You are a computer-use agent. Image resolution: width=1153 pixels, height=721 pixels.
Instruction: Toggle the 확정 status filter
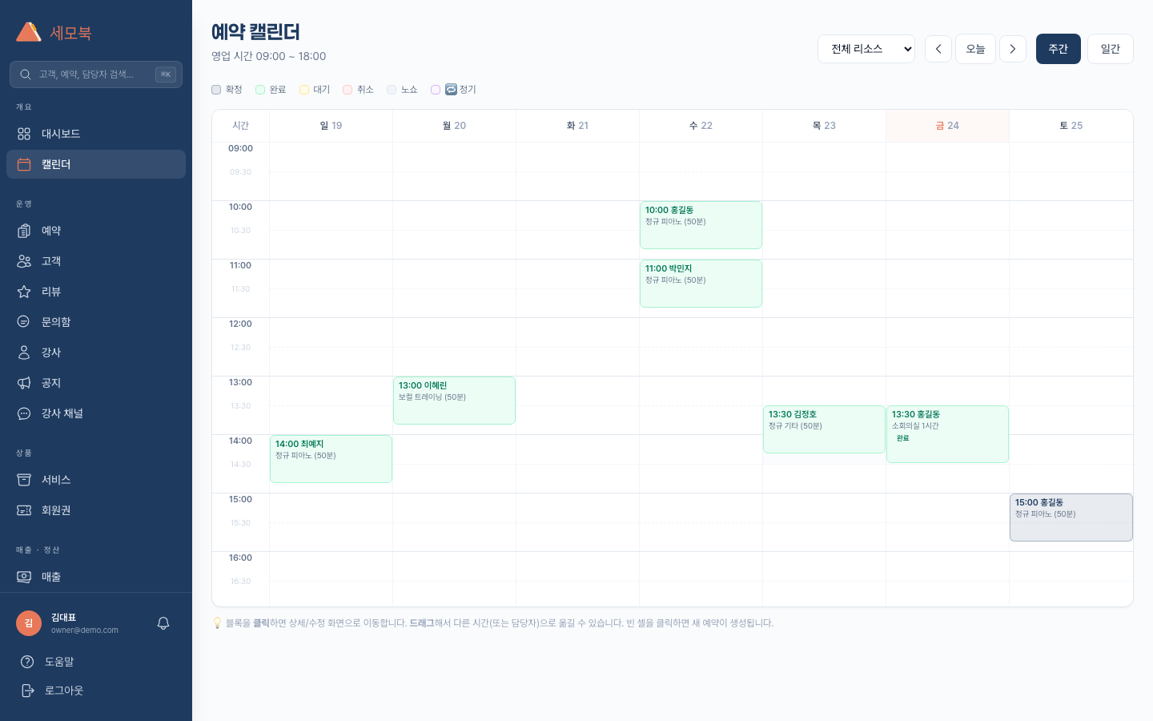pos(216,90)
